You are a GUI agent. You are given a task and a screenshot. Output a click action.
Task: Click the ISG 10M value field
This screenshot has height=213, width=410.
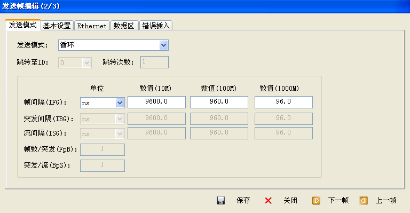point(156,133)
